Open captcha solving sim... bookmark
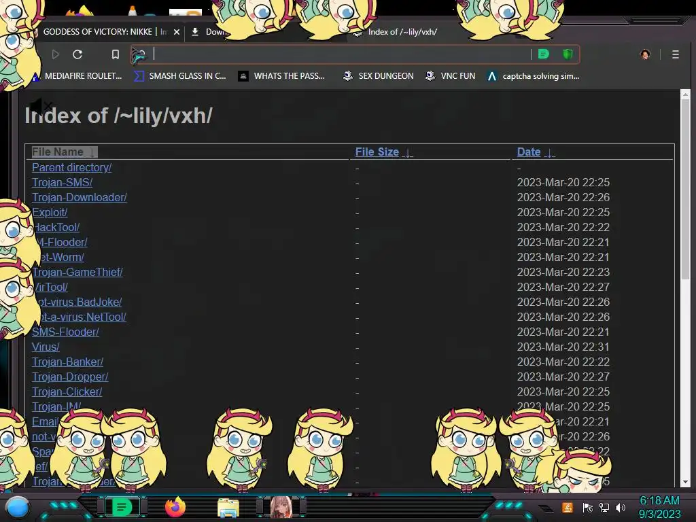 coord(533,76)
